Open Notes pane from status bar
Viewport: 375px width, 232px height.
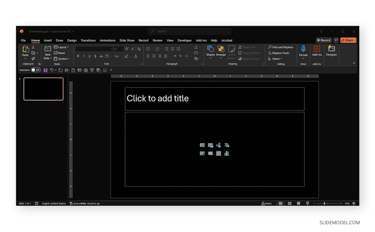click(x=267, y=203)
